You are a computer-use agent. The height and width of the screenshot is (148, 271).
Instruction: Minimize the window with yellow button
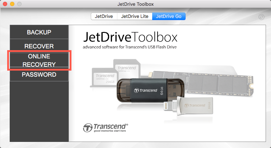click(12, 4)
